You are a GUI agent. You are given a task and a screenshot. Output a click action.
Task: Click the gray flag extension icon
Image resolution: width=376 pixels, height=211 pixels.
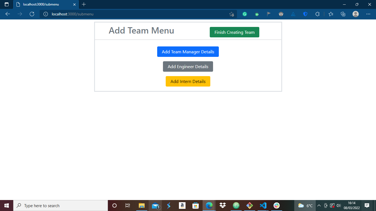[269, 14]
